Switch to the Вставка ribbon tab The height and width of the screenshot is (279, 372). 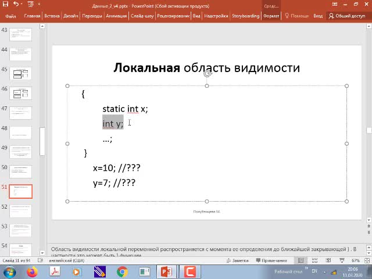[x=52, y=16]
